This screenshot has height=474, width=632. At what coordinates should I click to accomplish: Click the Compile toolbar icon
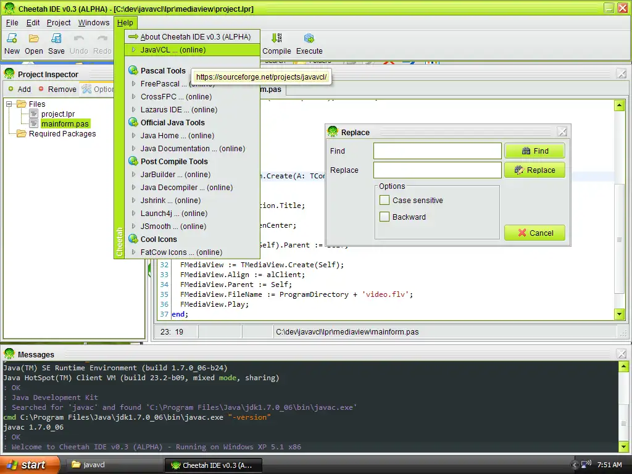[276, 38]
